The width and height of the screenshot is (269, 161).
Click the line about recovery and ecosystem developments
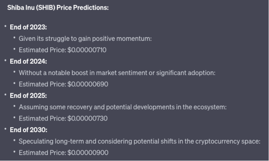coord(123,107)
